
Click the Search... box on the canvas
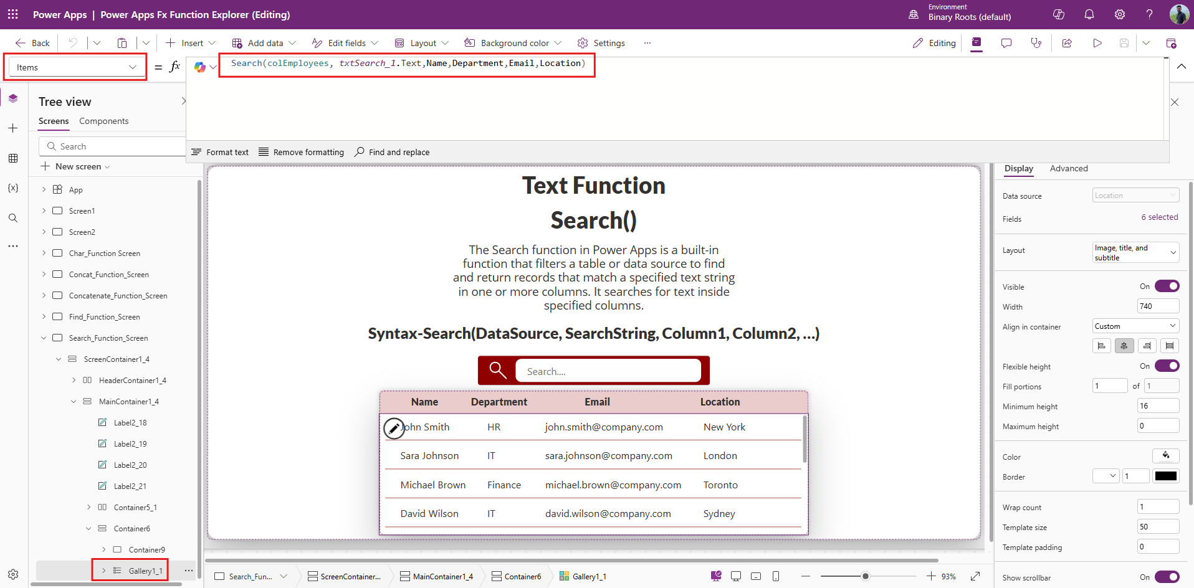[608, 371]
